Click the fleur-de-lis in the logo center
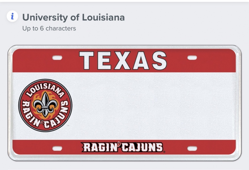Viewport: 249px width, 170px height. (45, 104)
